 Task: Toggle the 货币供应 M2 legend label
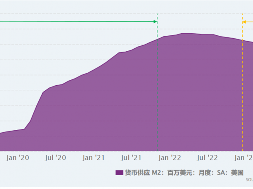[x=184, y=173]
